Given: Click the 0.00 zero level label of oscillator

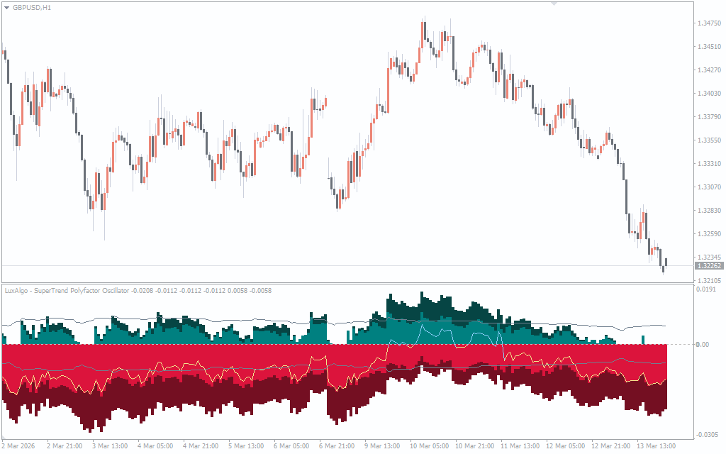Looking at the screenshot, I should [x=702, y=345].
